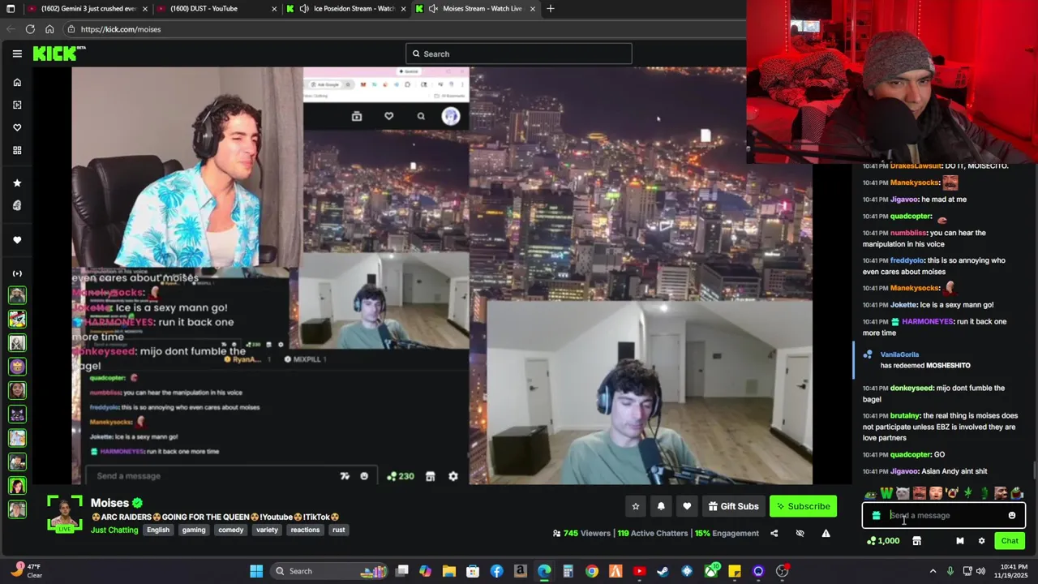Go to Kick home via sidebar icon
1038x584 pixels.
tap(17, 82)
